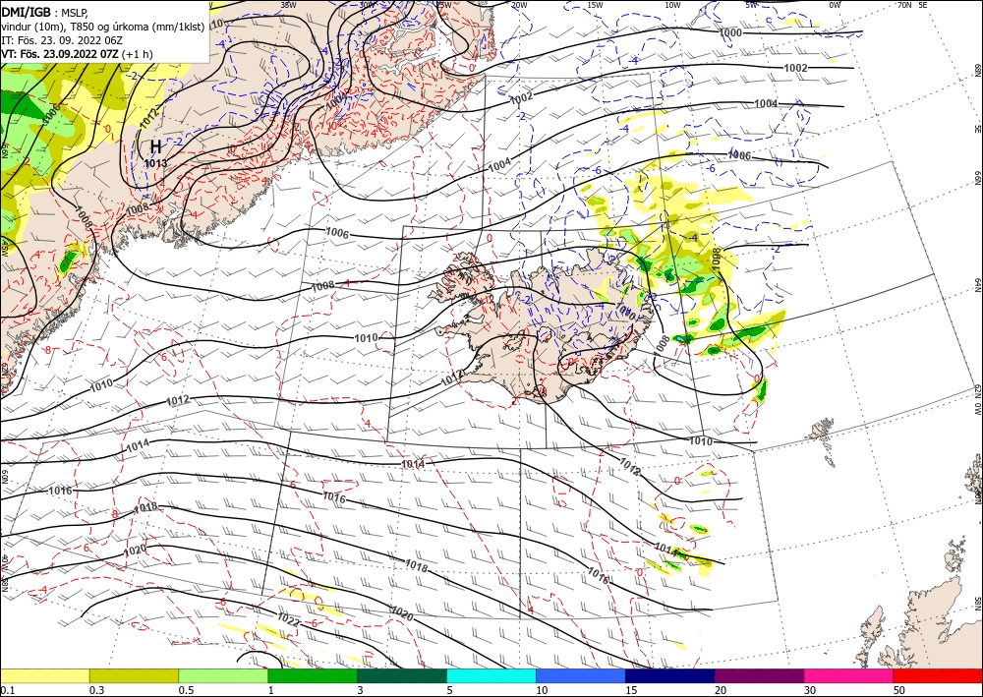Select the dark green 3 mm legend segment
This screenshot has width=983, height=697.
click(402, 675)
